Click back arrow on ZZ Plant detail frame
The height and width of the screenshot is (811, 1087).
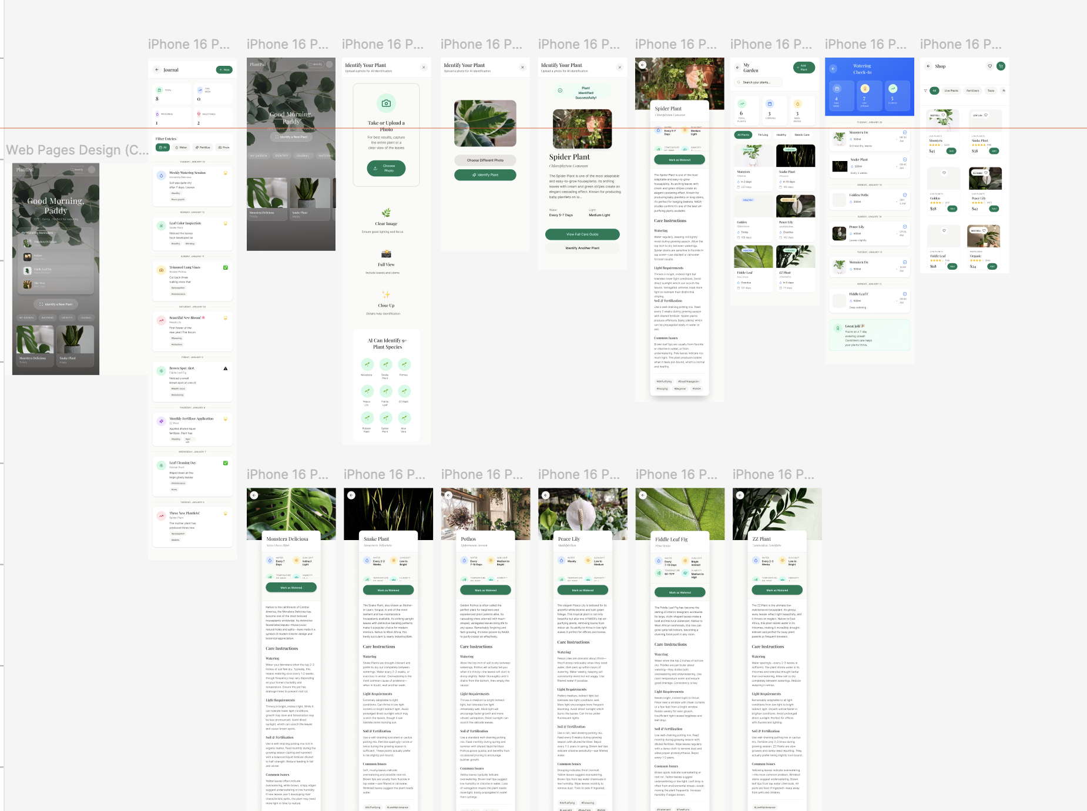click(740, 495)
